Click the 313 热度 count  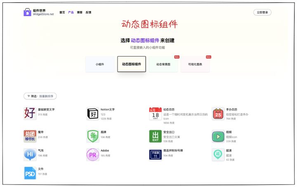pos(43,115)
